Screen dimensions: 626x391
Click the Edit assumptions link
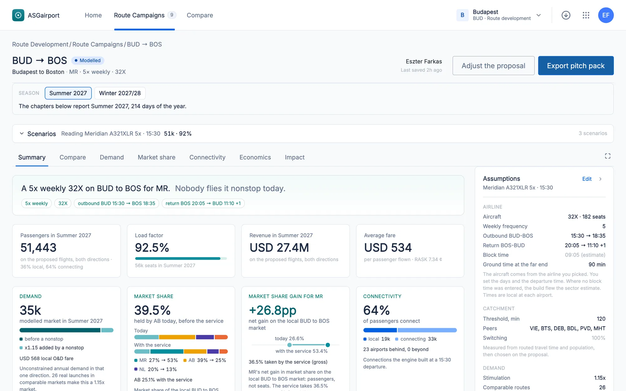(587, 179)
